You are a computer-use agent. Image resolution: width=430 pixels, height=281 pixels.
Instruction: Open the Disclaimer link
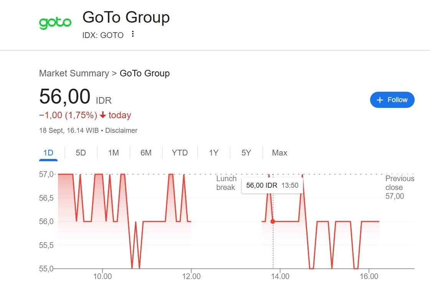coord(121,131)
